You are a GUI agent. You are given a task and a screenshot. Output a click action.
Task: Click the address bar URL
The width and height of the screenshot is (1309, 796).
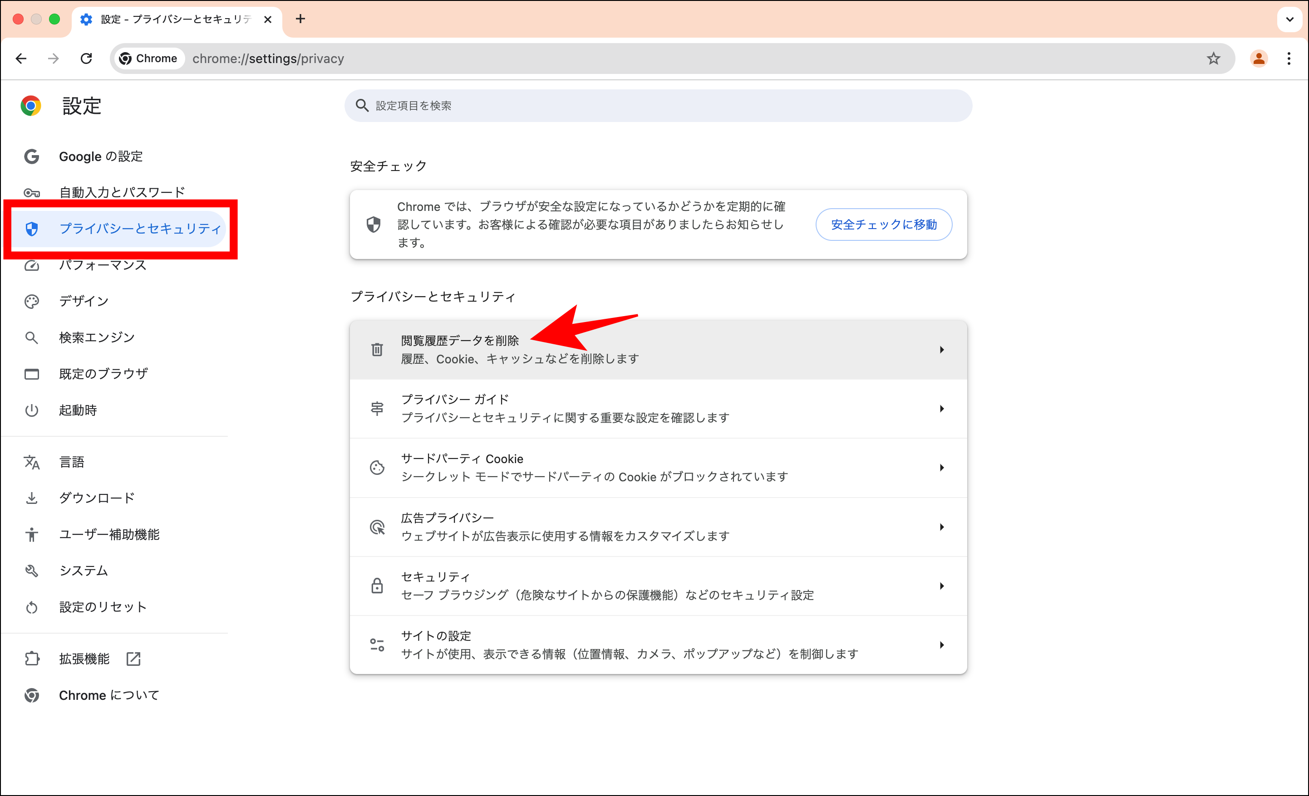(x=268, y=59)
